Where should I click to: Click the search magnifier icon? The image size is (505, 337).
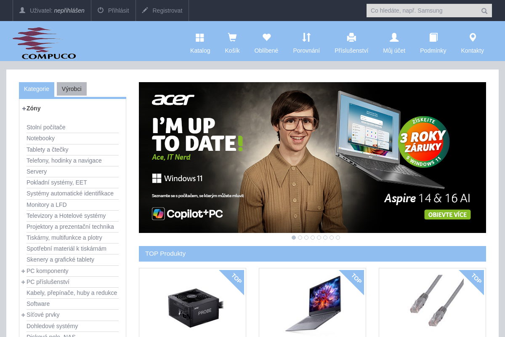(x=484, y=11)
